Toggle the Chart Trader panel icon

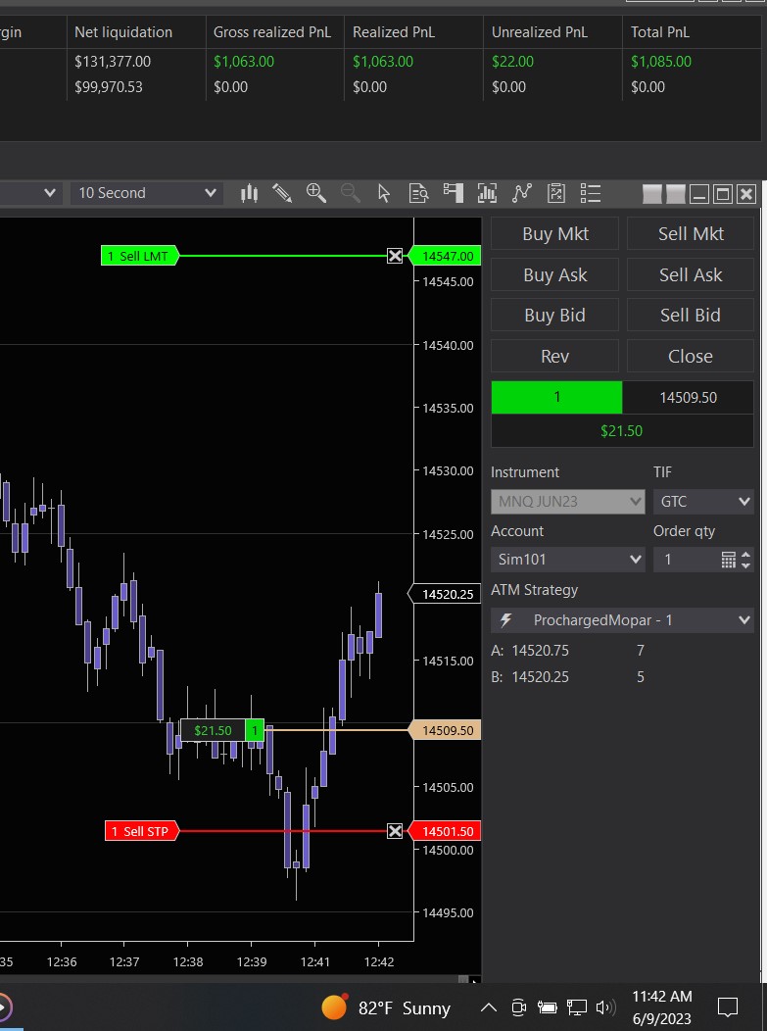453,193
